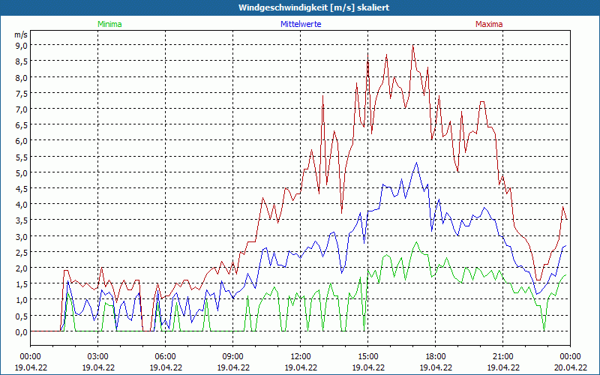Click the blue Mittelwerte legend label

coord(301,24)
